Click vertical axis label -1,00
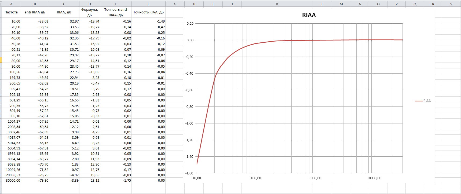The image size is (461, 194). 189,123
